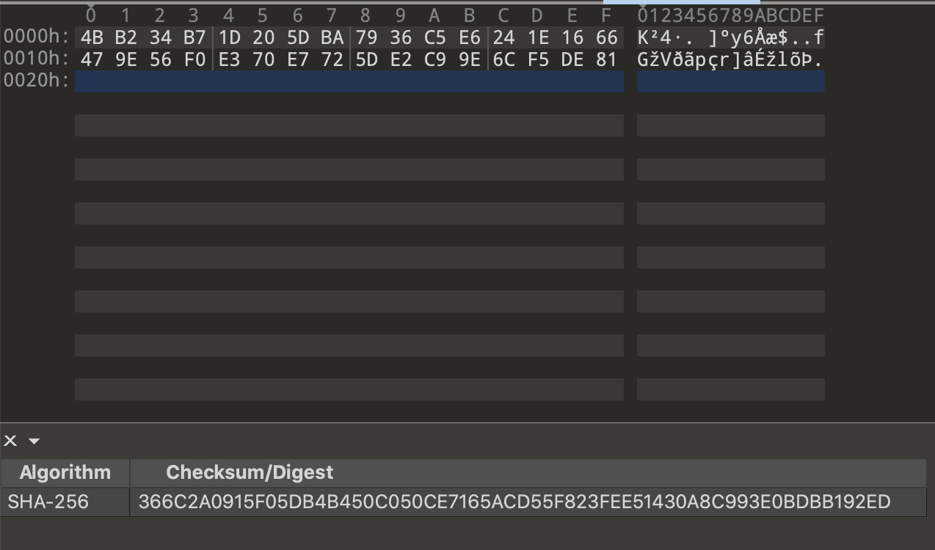Select the first-row ASCII text starting with K

730,37
